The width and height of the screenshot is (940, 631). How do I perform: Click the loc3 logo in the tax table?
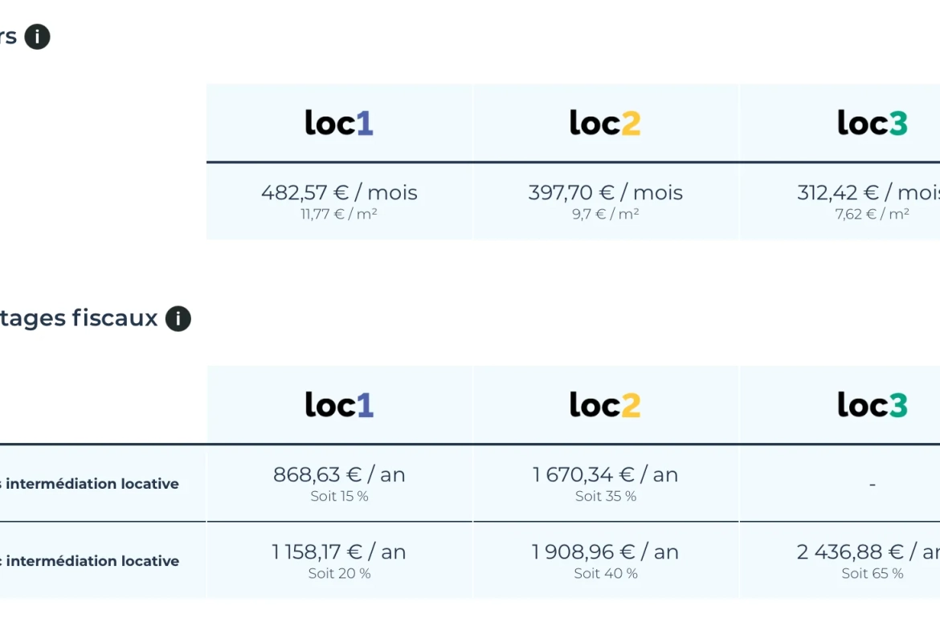click(x=873, y=405)
